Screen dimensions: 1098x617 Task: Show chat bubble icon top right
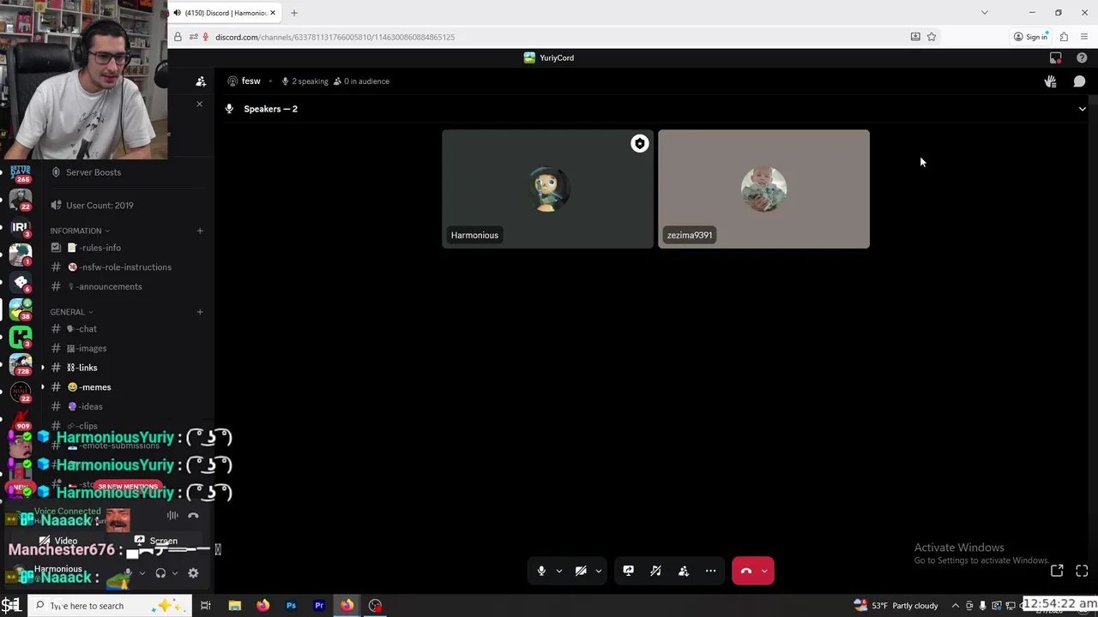1080,81
